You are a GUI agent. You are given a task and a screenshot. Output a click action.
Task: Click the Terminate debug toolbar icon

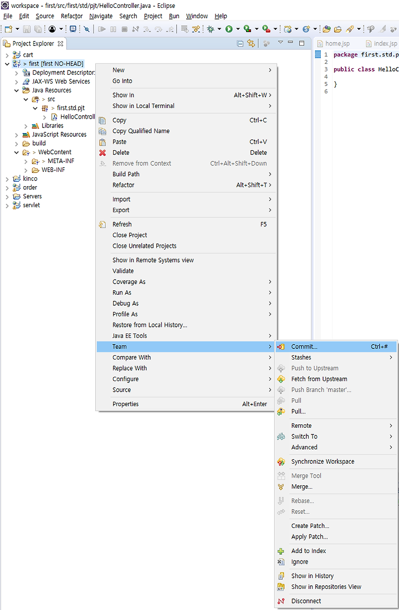pos(125,29)
